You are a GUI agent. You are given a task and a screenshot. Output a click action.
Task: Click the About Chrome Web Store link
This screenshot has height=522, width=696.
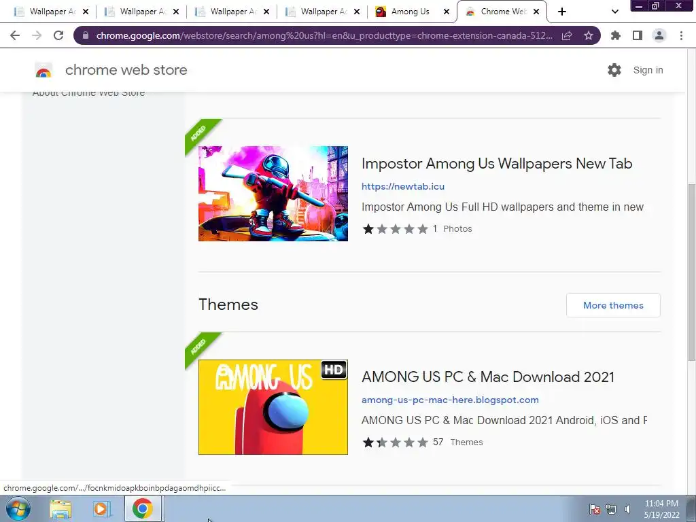[x=89, y=93]
